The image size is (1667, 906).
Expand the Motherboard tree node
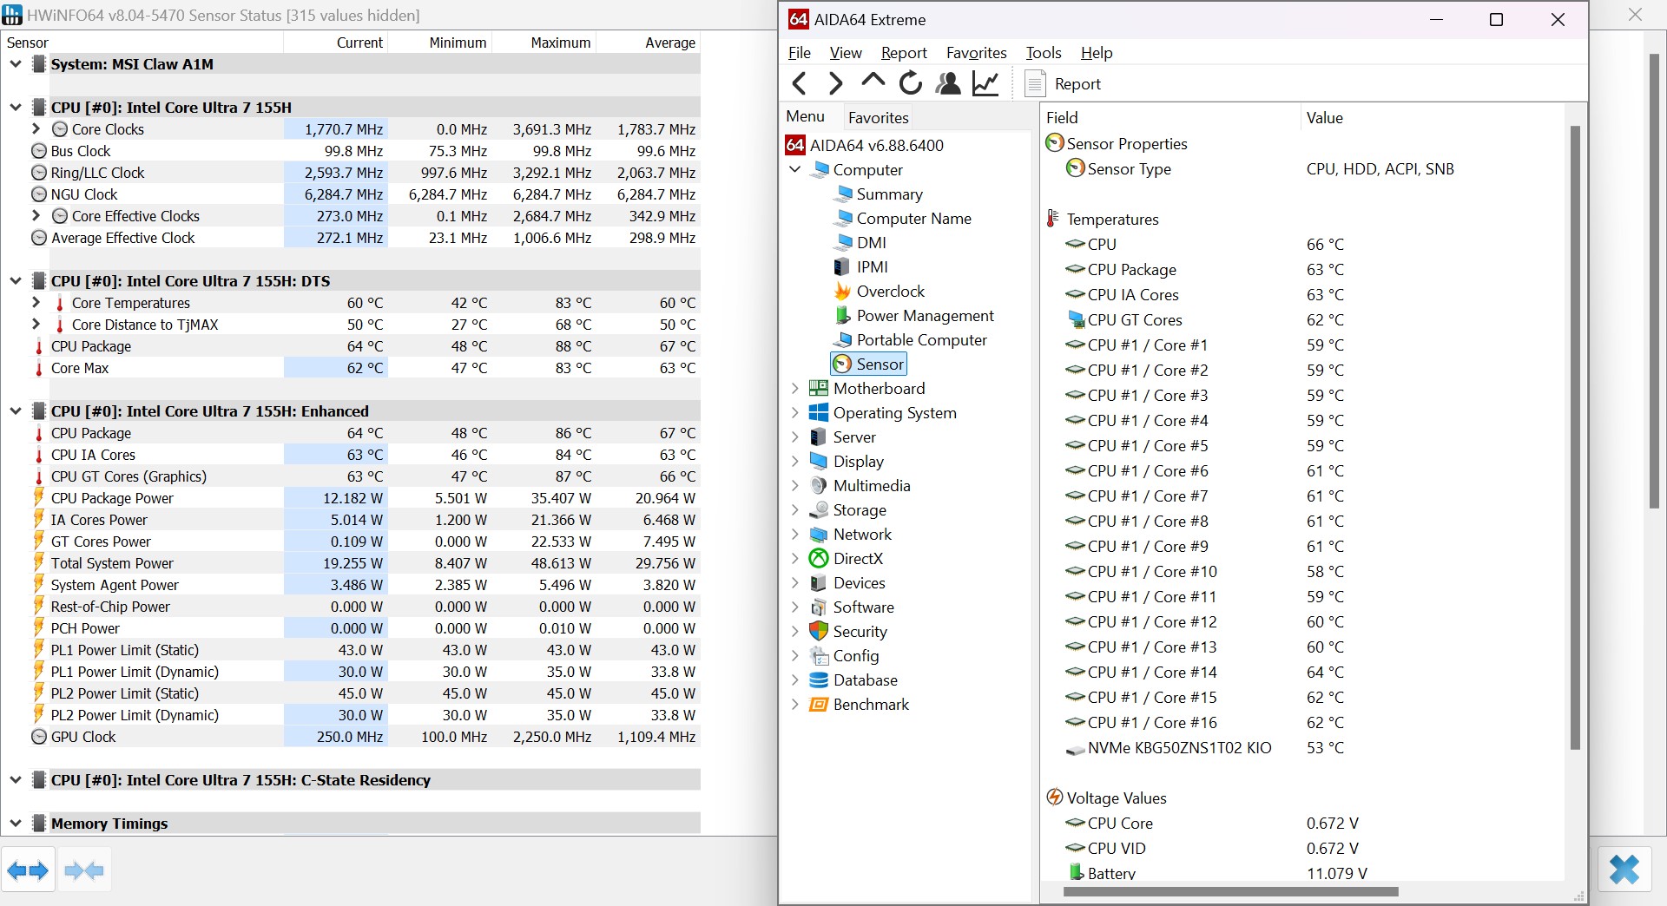(x=794, y=389)
